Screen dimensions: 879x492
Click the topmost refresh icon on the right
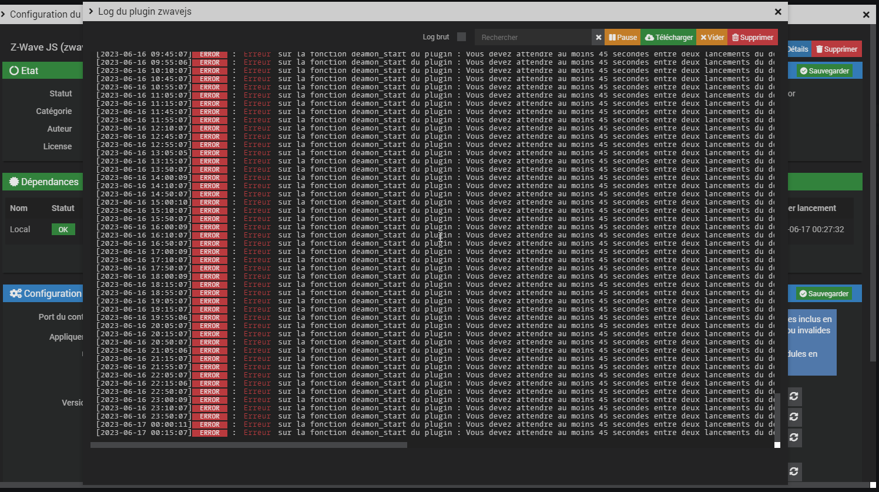[794, 396]
